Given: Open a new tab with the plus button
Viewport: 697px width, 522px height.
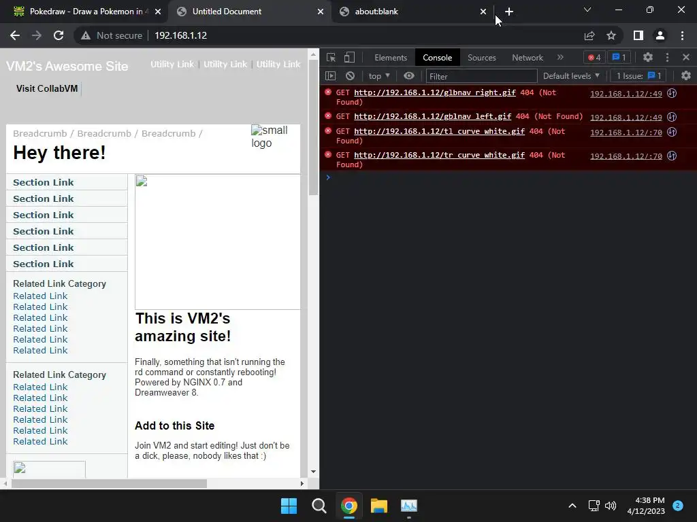Looking at the screenshot, I should (509, 12).
